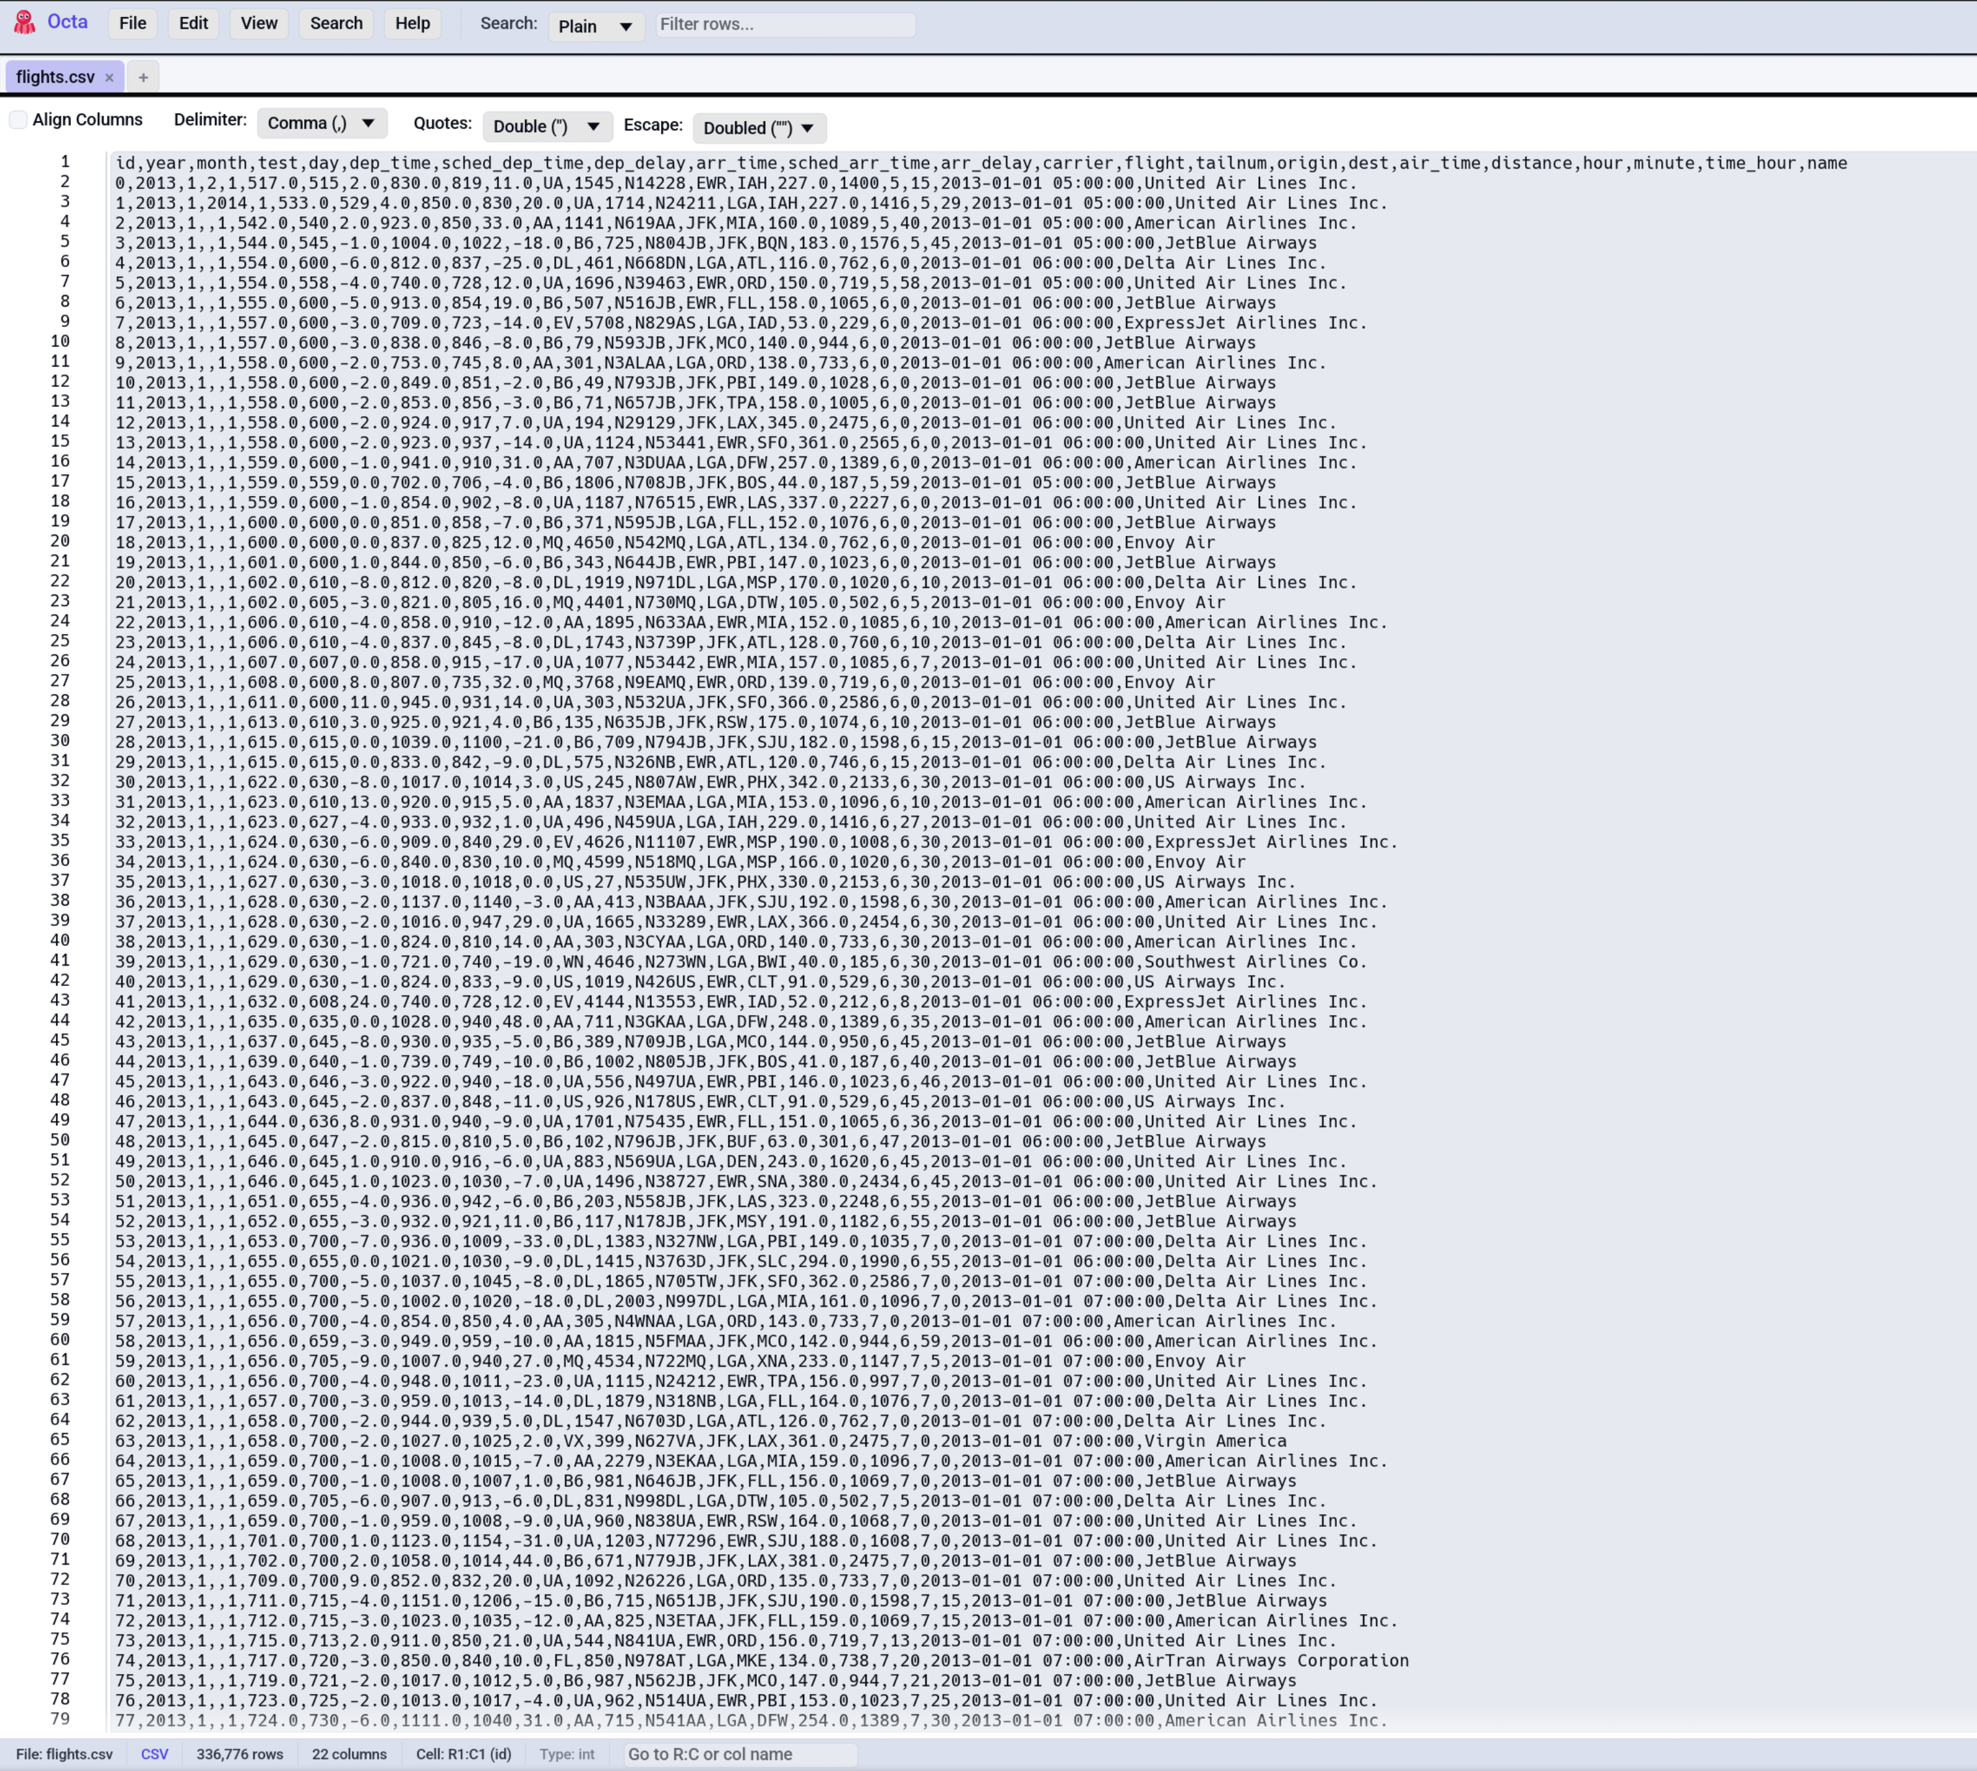Click the Octa octopus logo icon

click(x=24, y=22)
